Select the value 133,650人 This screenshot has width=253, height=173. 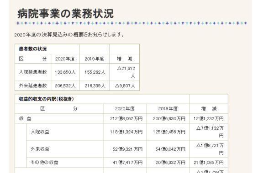[x=65, y=72]
